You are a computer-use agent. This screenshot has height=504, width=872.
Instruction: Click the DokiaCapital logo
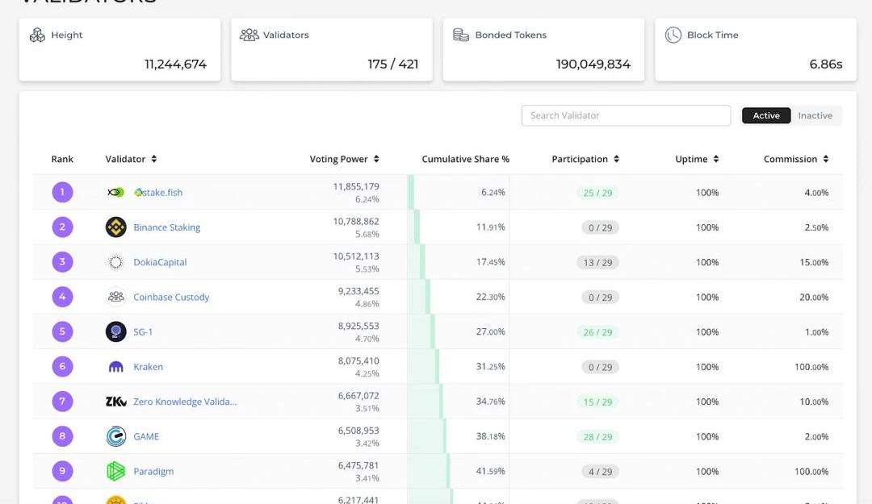pos(115,262)
